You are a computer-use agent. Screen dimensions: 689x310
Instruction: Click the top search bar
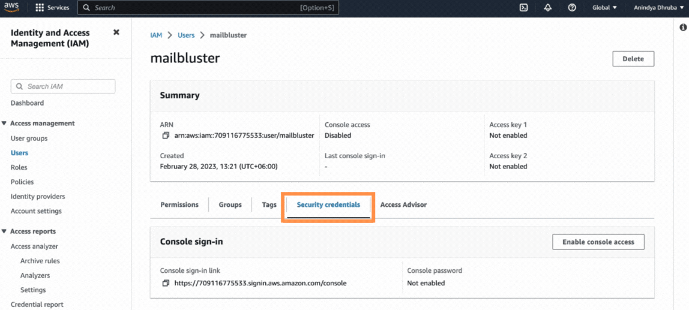click(x=208, y=7)
